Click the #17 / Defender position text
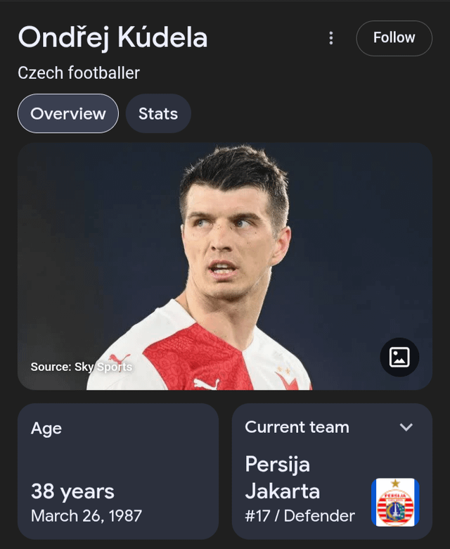Image resolution: width=450 pixels, height=549 pixels. coord(300,516)
